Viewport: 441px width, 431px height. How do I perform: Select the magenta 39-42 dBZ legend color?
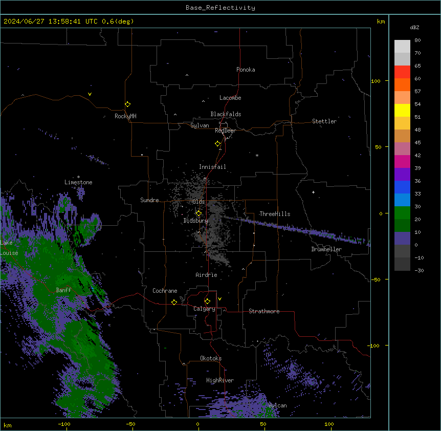[x=402, y=162]
